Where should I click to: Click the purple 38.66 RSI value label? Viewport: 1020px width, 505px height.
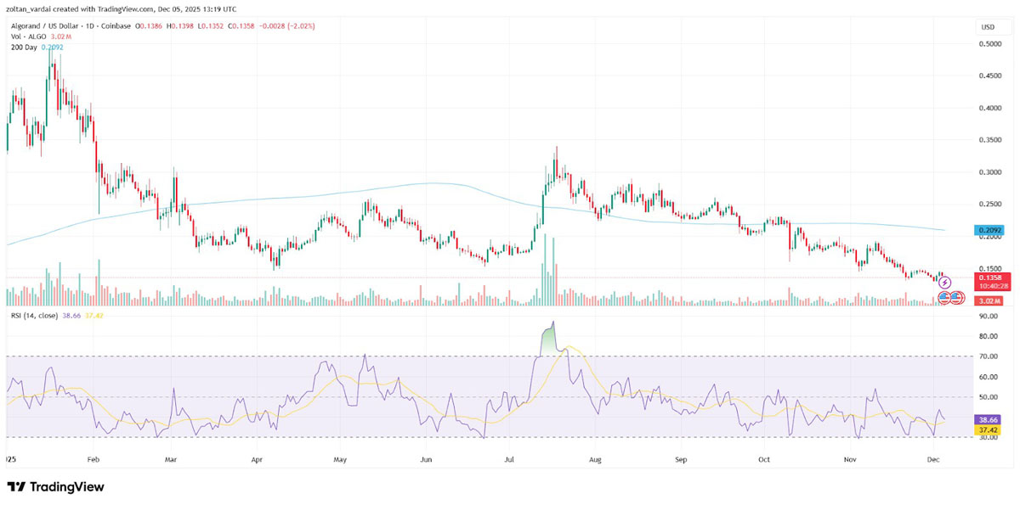pos(990,419)
